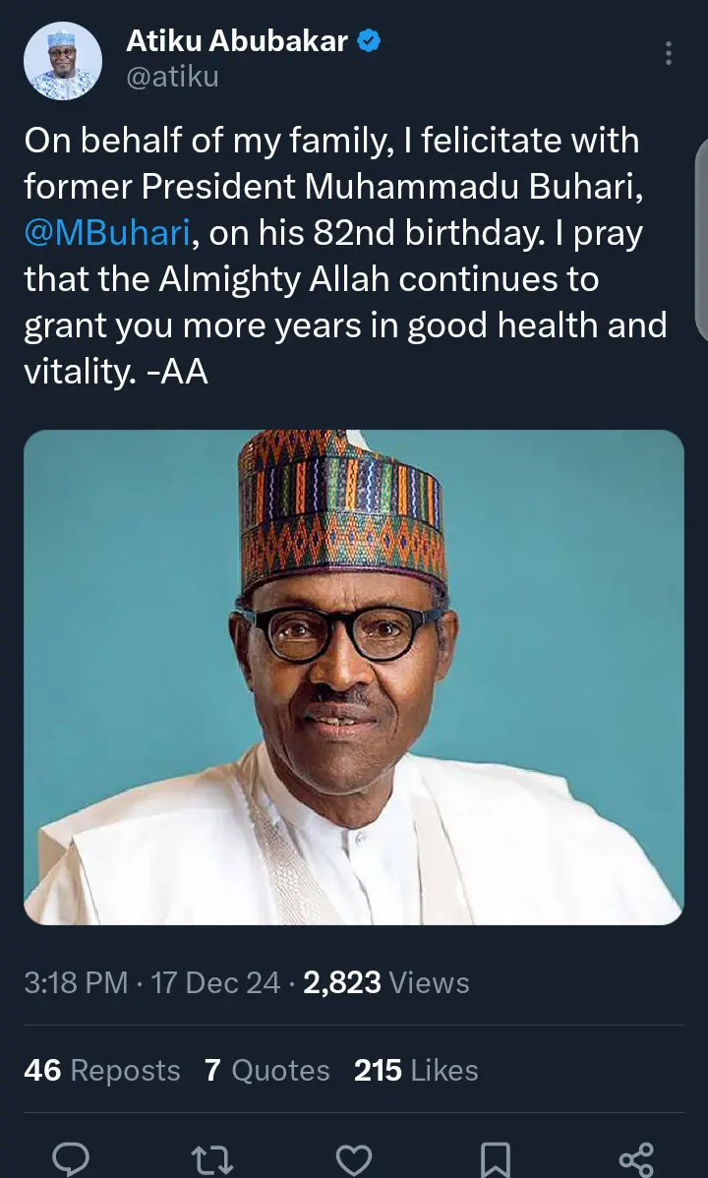This screenshot has width=708, height=1178.
Task: Show the 7 Quotes list
Action: tap(266, 1070)
